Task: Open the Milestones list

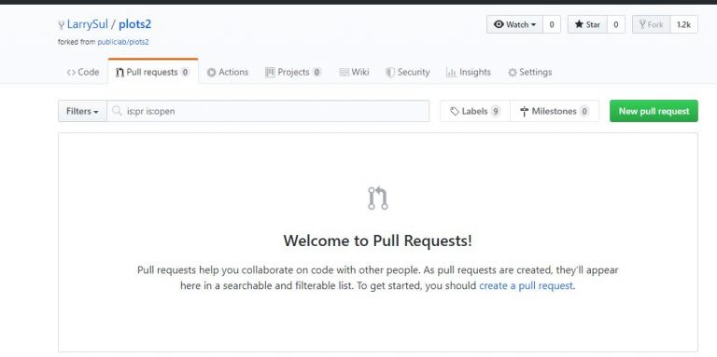Action: (x=555, y=111)
